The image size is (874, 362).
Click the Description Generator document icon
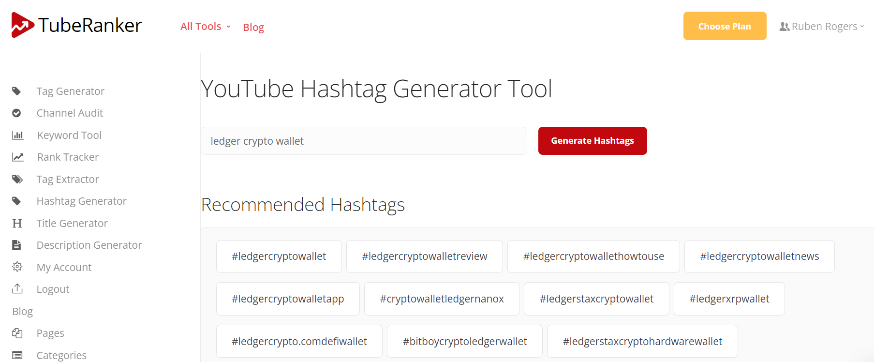coord(16,245)
